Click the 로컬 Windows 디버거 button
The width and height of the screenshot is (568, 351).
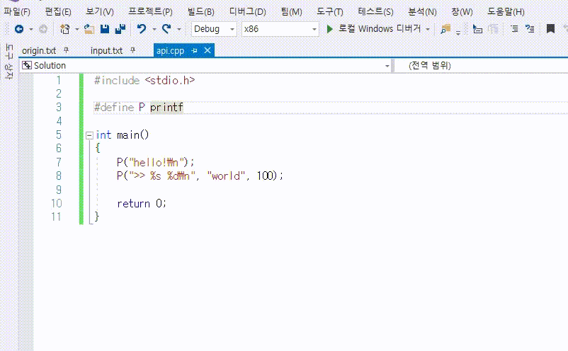click(380, 29)
